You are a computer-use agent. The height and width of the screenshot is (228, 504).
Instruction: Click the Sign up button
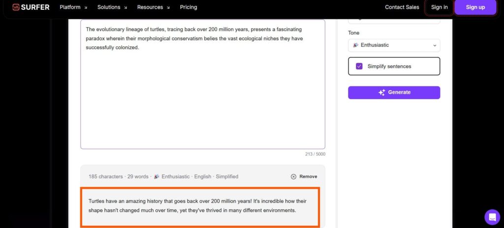pos(475,7)
